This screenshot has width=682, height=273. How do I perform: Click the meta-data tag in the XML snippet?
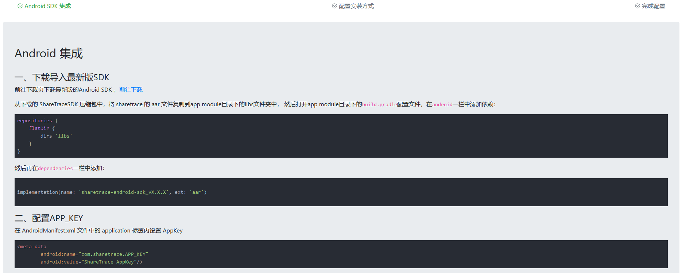pos(33,247)
